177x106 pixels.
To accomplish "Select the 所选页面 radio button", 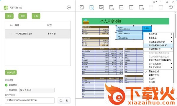I will [x=6, y=90].
